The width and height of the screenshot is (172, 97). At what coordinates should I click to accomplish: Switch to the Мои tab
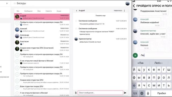[x=39, y=11]
